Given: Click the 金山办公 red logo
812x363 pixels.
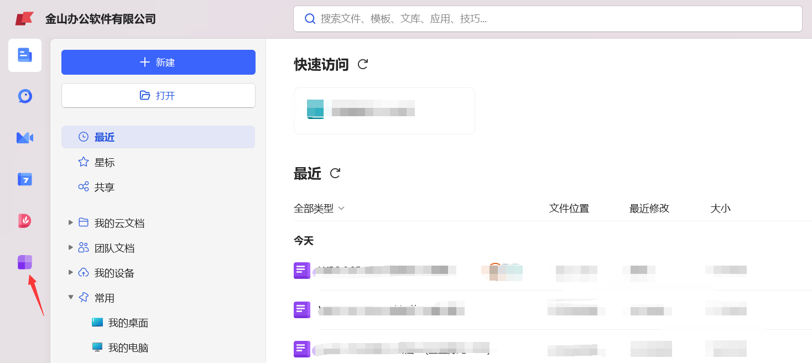Looking at the screenshot, I should (24, 19).
